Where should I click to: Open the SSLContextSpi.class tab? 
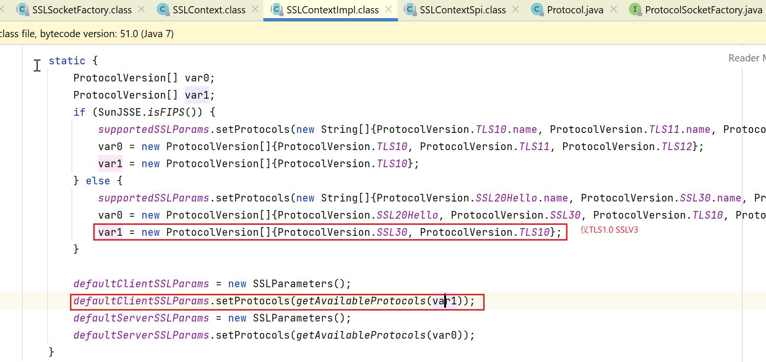coord(463,10)
